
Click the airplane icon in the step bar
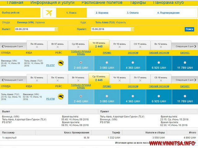49,13
